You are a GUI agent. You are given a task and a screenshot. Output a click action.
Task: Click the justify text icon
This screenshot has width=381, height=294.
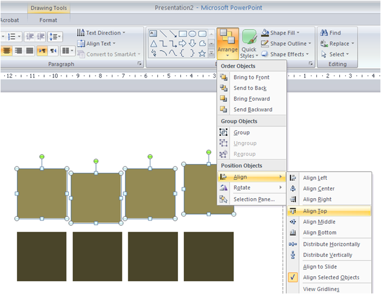29,51
